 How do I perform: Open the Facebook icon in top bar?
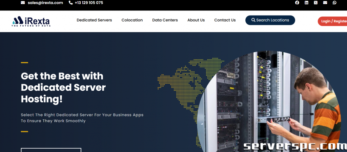[x=297, y=3]
